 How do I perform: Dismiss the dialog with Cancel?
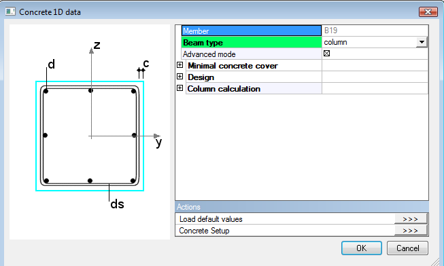point(407,248)
